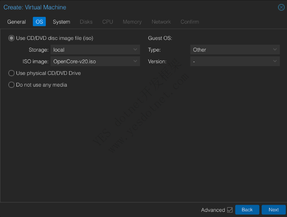Close the Create Virtual Machine dialog
The height and width of the screenshot is (217, 287).
pyautogui.click(x=281, y=7)
